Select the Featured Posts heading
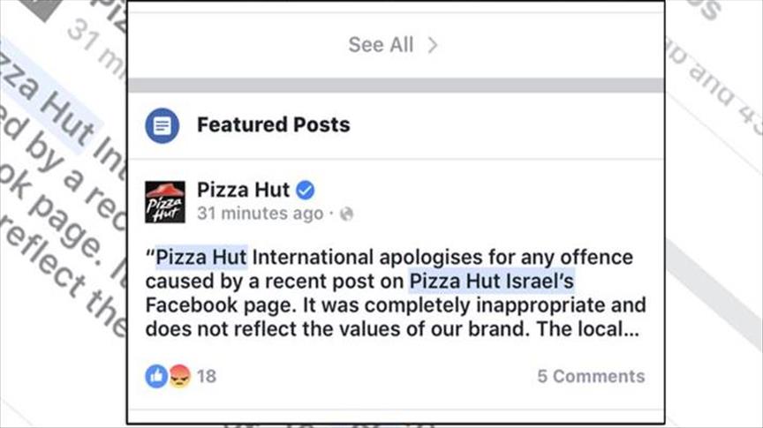This screenshot has width=763, height=428. (273, 125)
